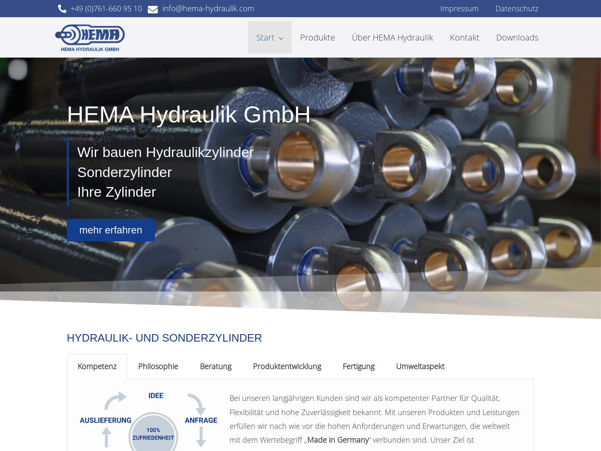Expand the Start menu chevron

point(281,38)
